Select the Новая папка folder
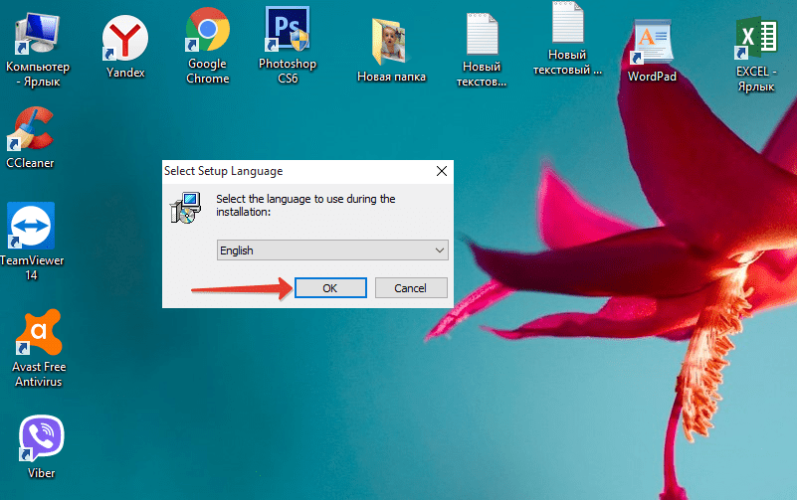 390,42
